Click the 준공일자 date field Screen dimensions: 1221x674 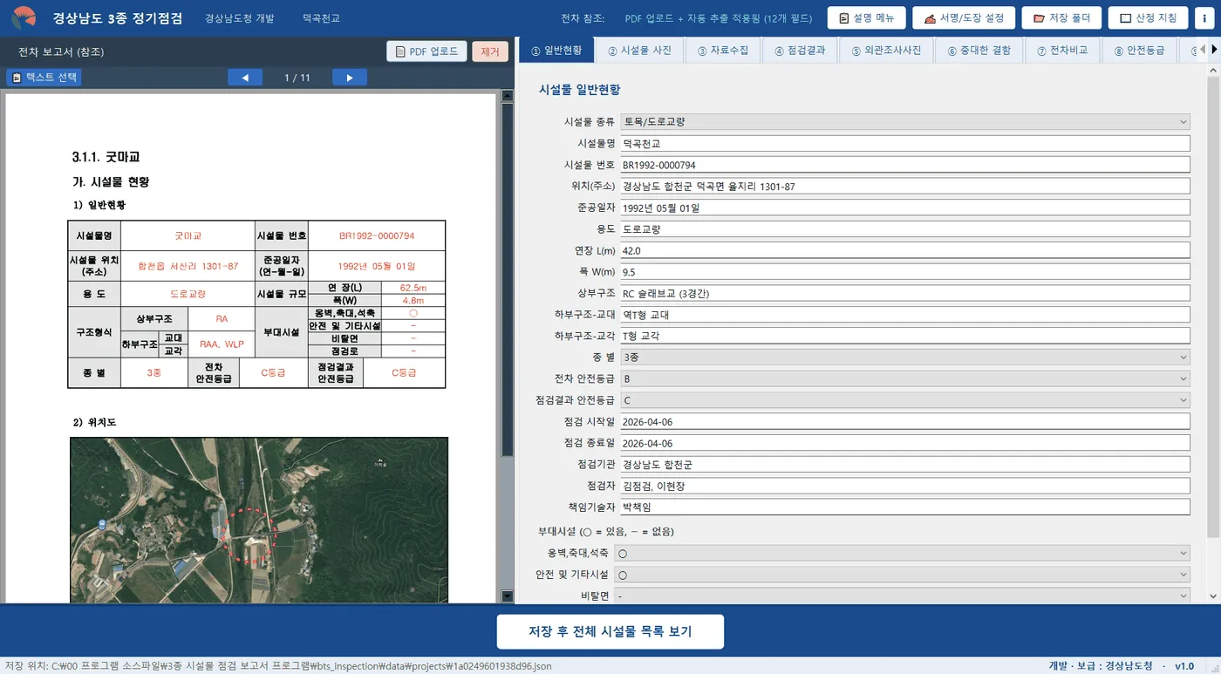(x=905, y=208)
